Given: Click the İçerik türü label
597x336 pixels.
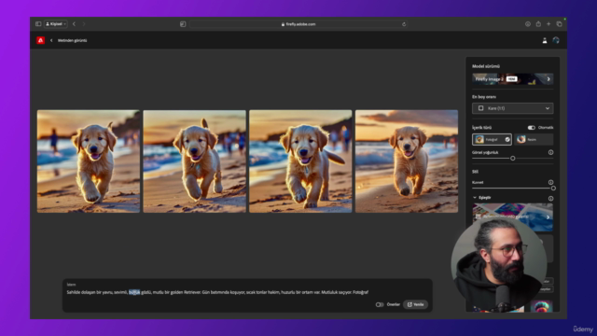Looking at the screenshot, I should pos(481,128).
